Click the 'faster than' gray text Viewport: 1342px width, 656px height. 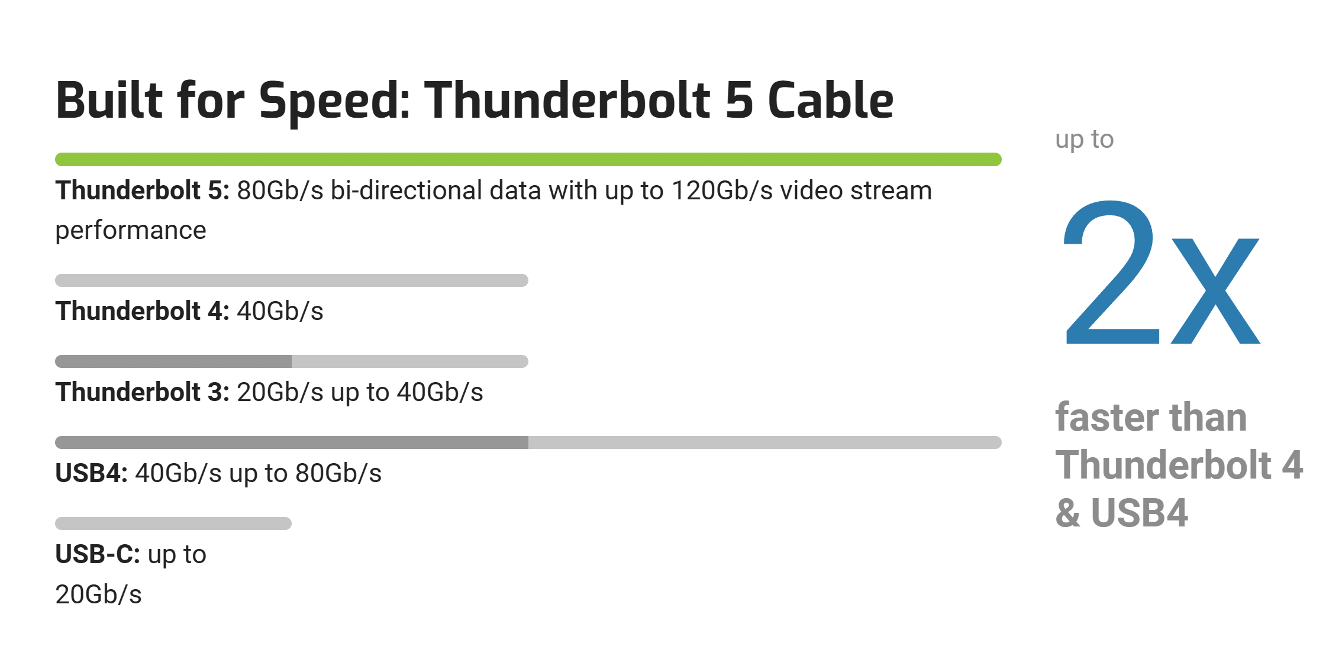(1151, 418)
